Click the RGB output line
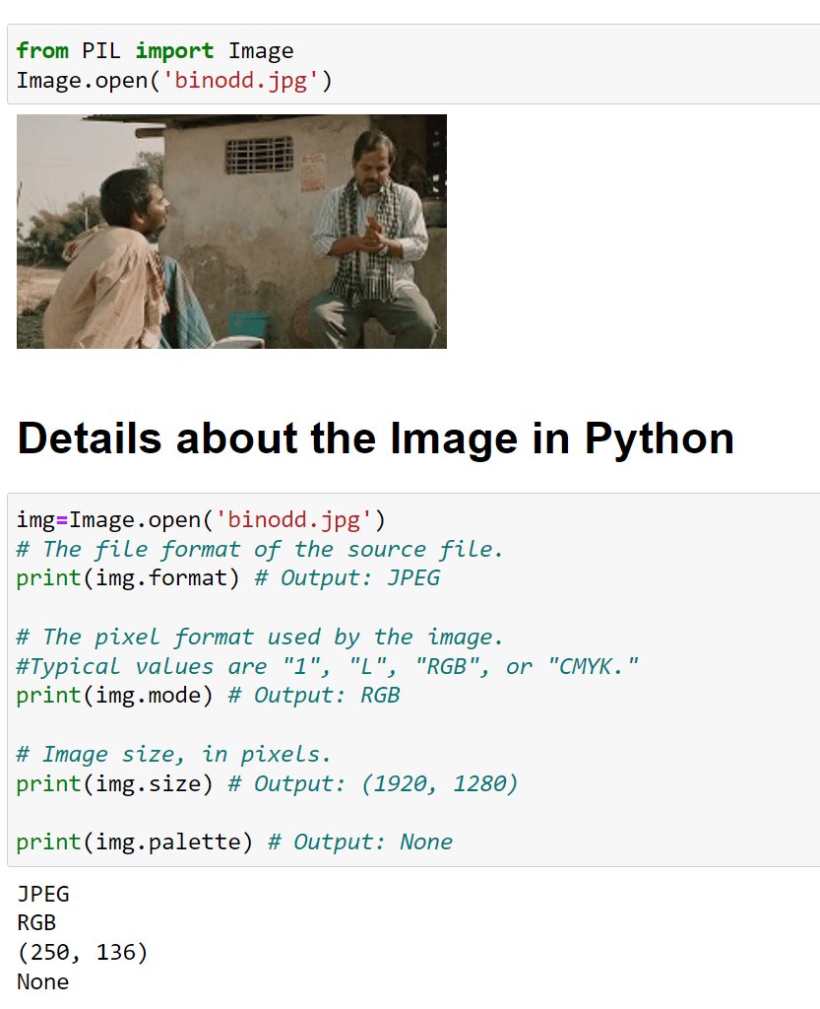Viewport: 820px width, 1009px height. click(x=36, y=922)
